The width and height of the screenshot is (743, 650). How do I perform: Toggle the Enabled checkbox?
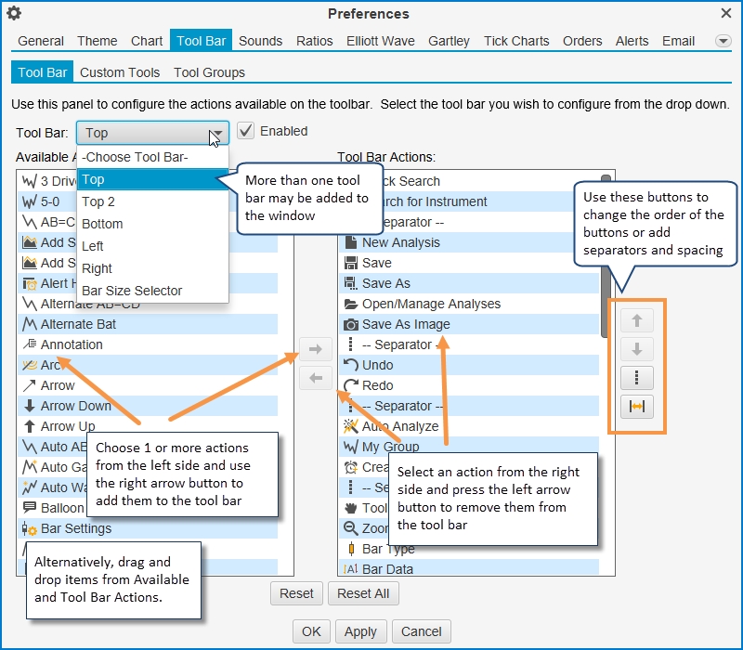(246, 131)
